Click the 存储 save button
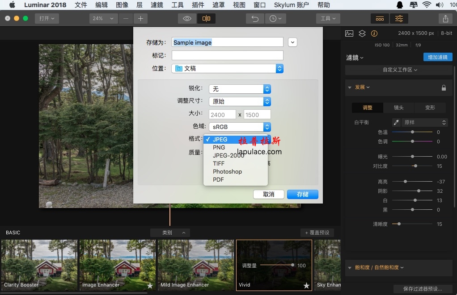The height and width of the screenshot is (295, 457). 303,194
